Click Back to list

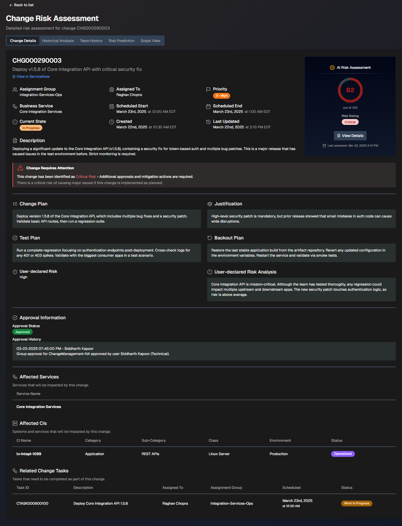click(x=21, y=5)
